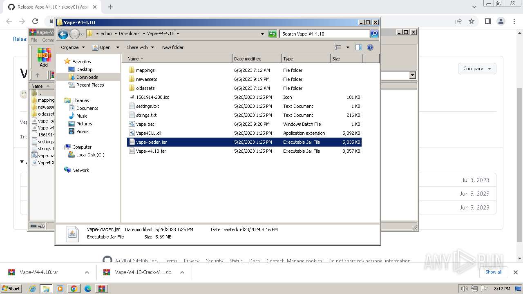The image size is (523, 294).
Task: Expand options for Vape-V4.10-Crack zip download
Action: [182, 272]
